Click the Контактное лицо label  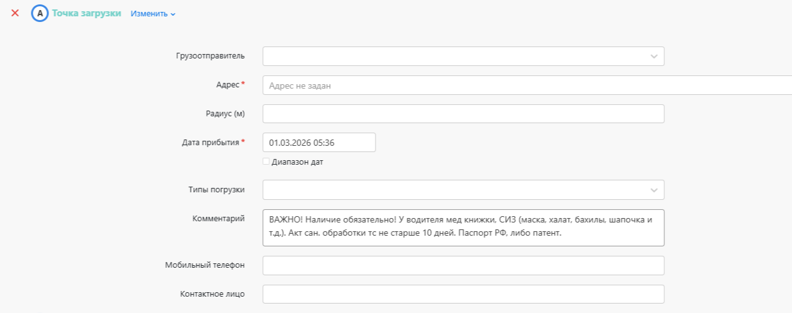[212, 294]
